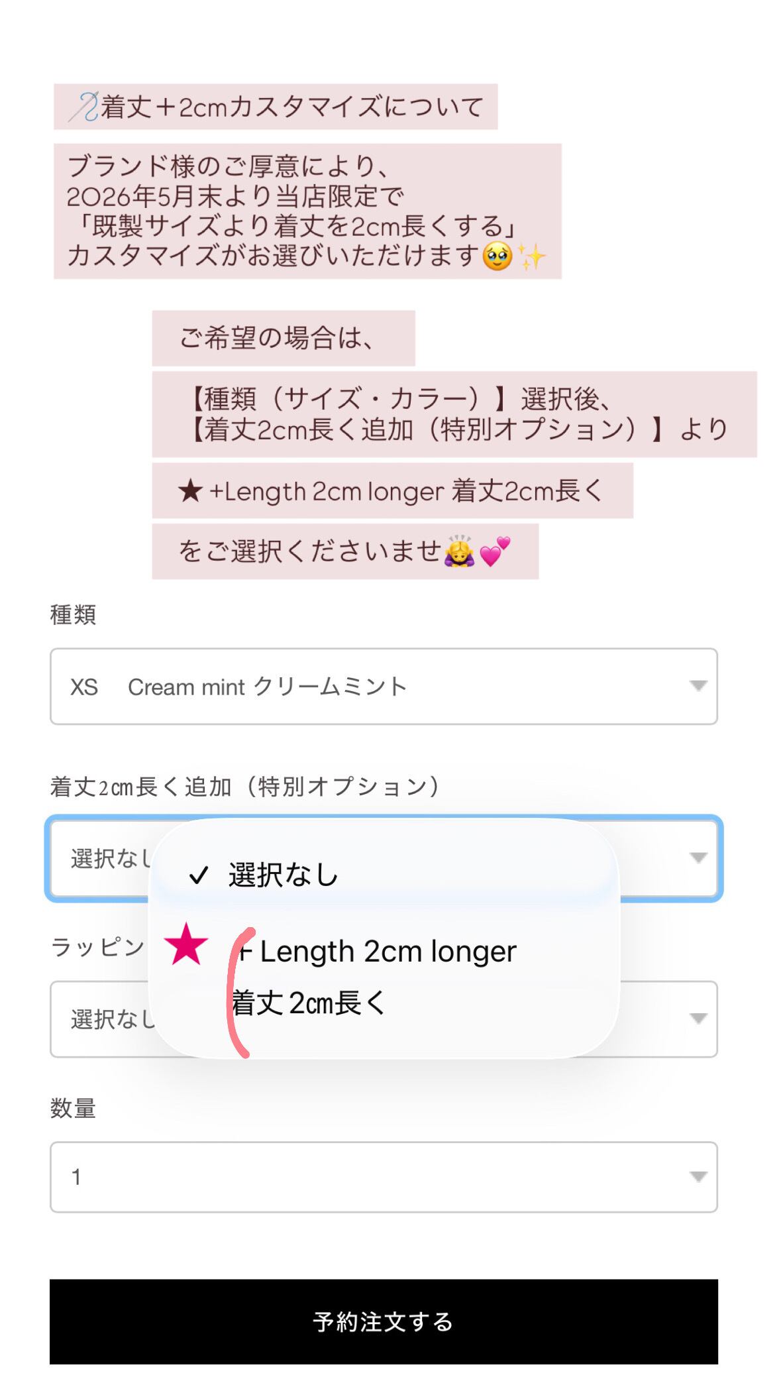The image size is (781, 1389).
Task: Click the yellow sparkles emoji
Action: [531, 256]
